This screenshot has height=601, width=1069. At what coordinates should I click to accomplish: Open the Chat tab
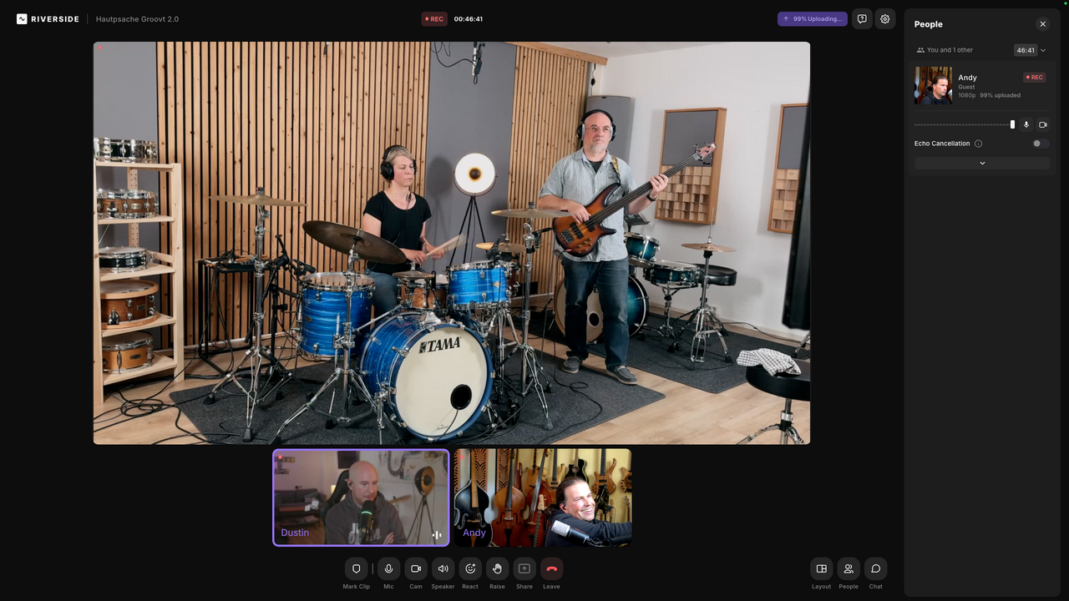pos(875,568)
